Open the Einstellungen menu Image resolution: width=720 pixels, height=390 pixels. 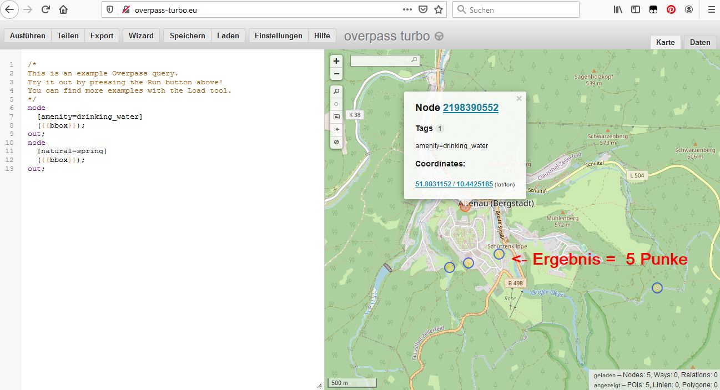click(x=278, y=36)
